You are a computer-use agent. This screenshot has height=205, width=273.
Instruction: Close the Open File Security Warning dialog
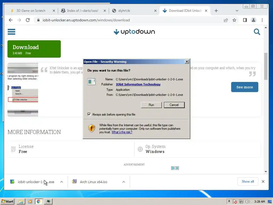(x=187, y=62)
